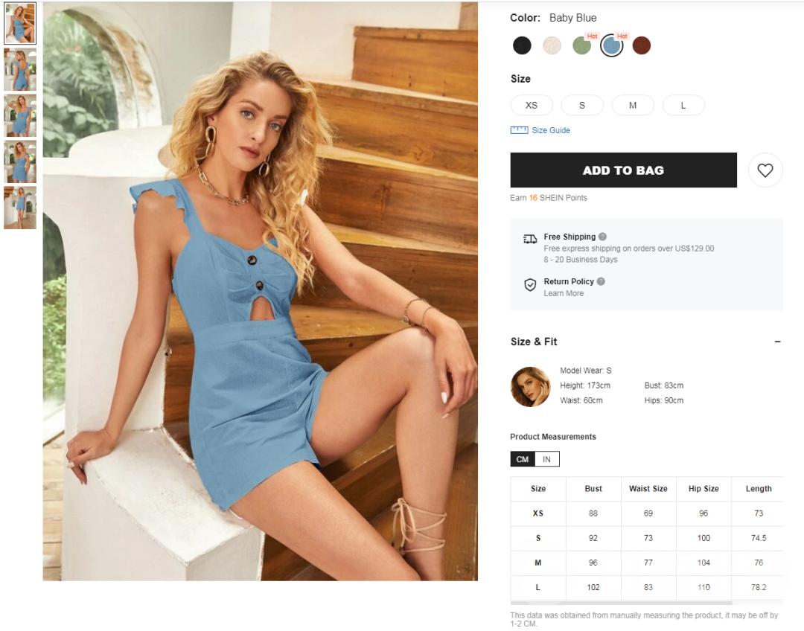The width and height of the screenshot is (804, 631).
Task: Click the Free Shipping help question mark
Action: pos(602,237)
